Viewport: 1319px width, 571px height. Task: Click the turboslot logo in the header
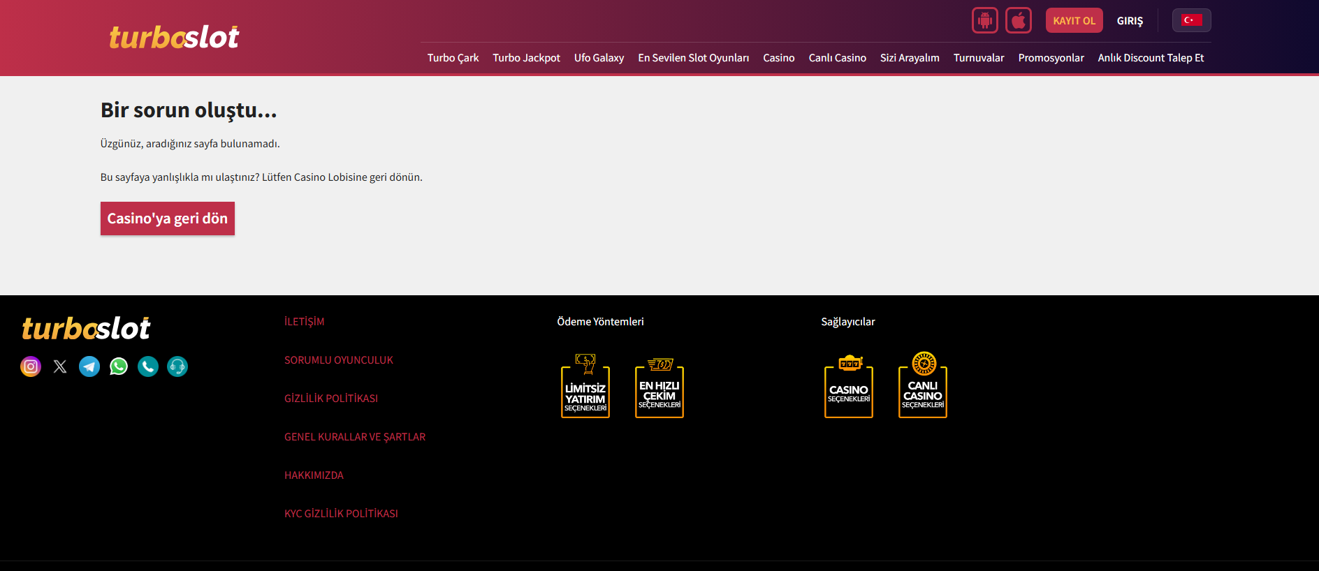point(174,37)
